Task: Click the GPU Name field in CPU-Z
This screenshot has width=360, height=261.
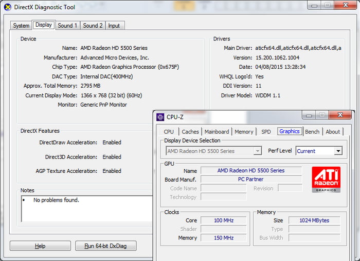Action: pyautogui.click(x=251, y=171)
